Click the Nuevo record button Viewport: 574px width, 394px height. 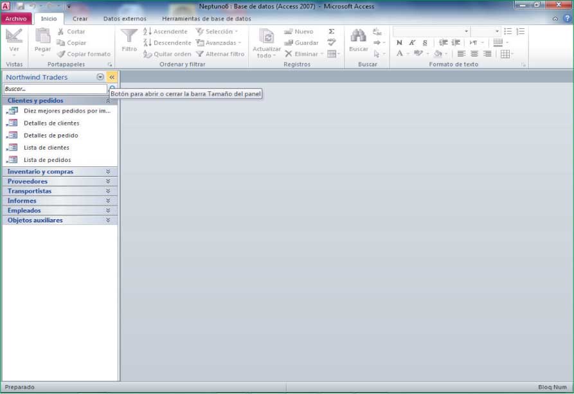299,31
